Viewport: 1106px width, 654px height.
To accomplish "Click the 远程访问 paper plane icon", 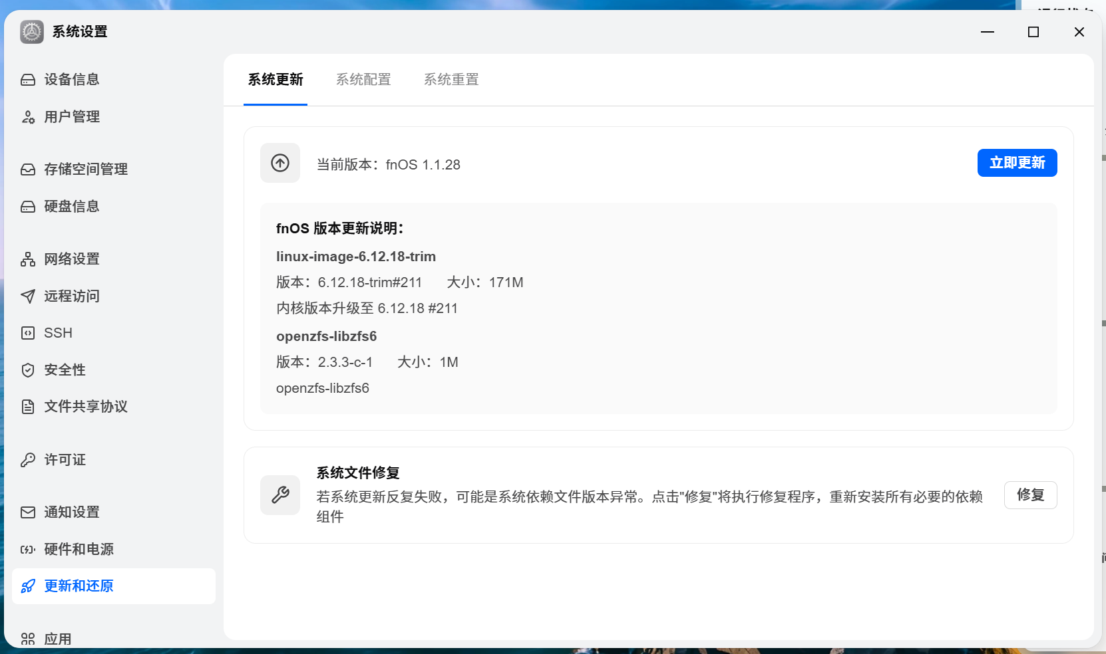I will [x=28, y=296].
